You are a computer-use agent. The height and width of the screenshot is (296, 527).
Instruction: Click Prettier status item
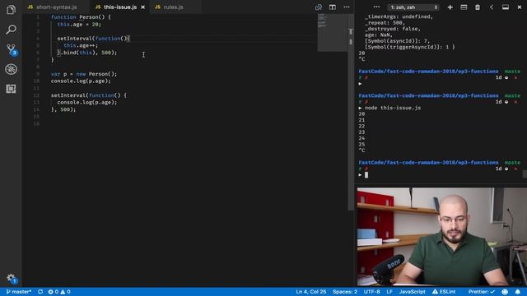click(x=481, y=292)
